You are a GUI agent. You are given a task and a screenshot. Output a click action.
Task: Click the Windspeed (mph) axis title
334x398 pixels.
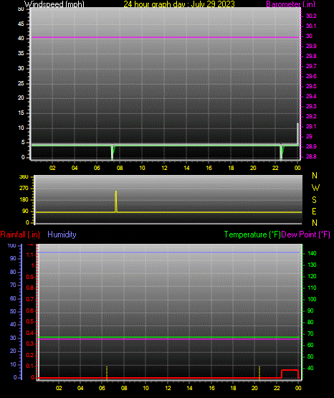pos(54,4)
